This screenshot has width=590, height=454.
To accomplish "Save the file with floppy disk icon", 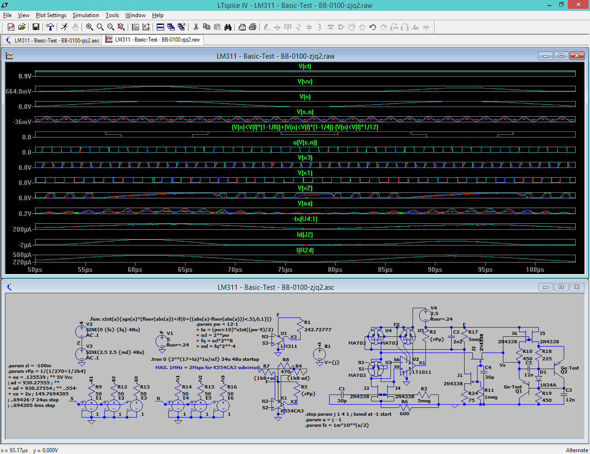I will pyautogui.click(x=36, y=27).
